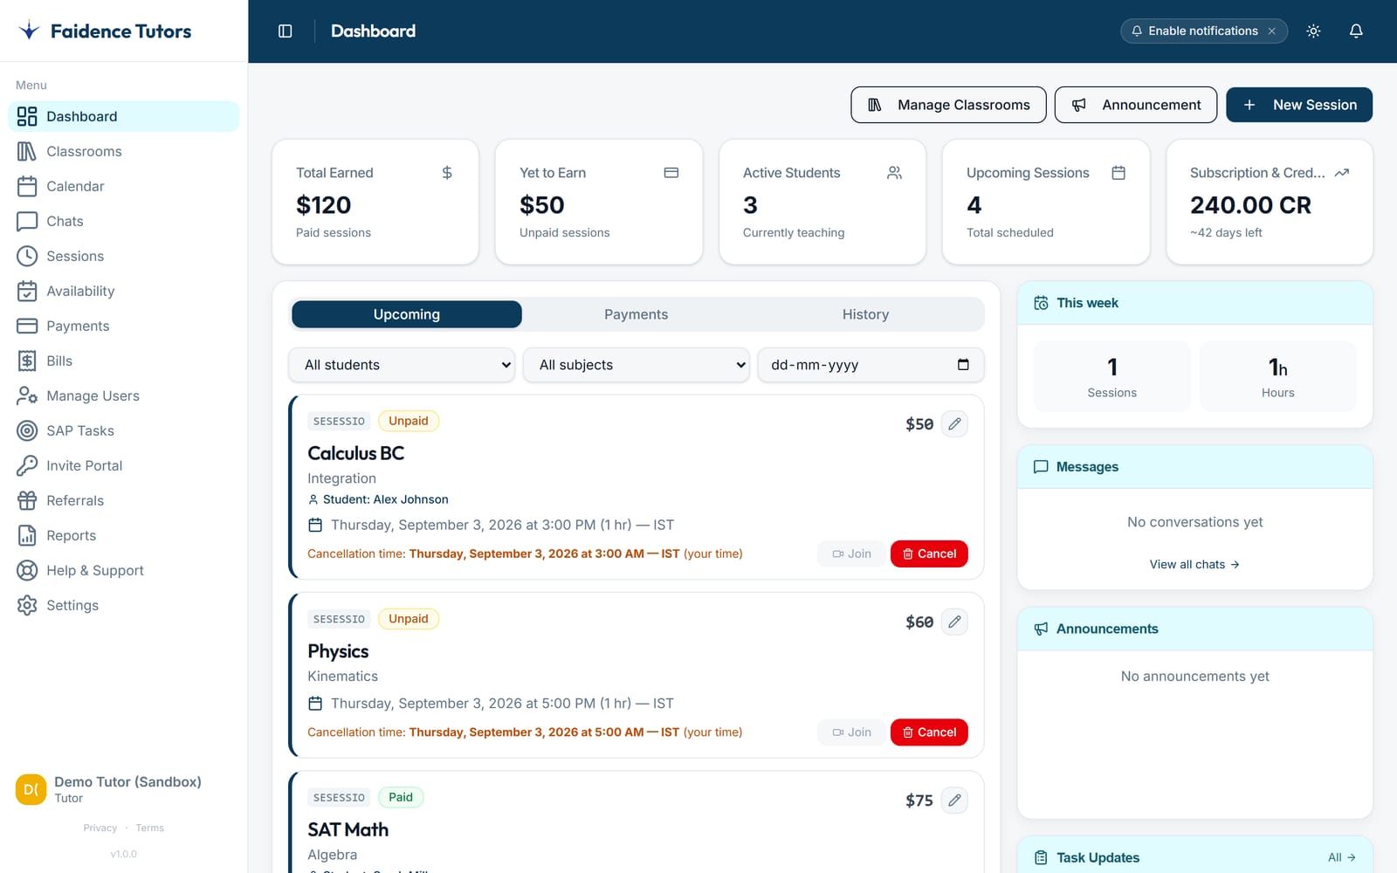Click the Announcement button
The image size is (1397, 873).
click(1136, 105)
